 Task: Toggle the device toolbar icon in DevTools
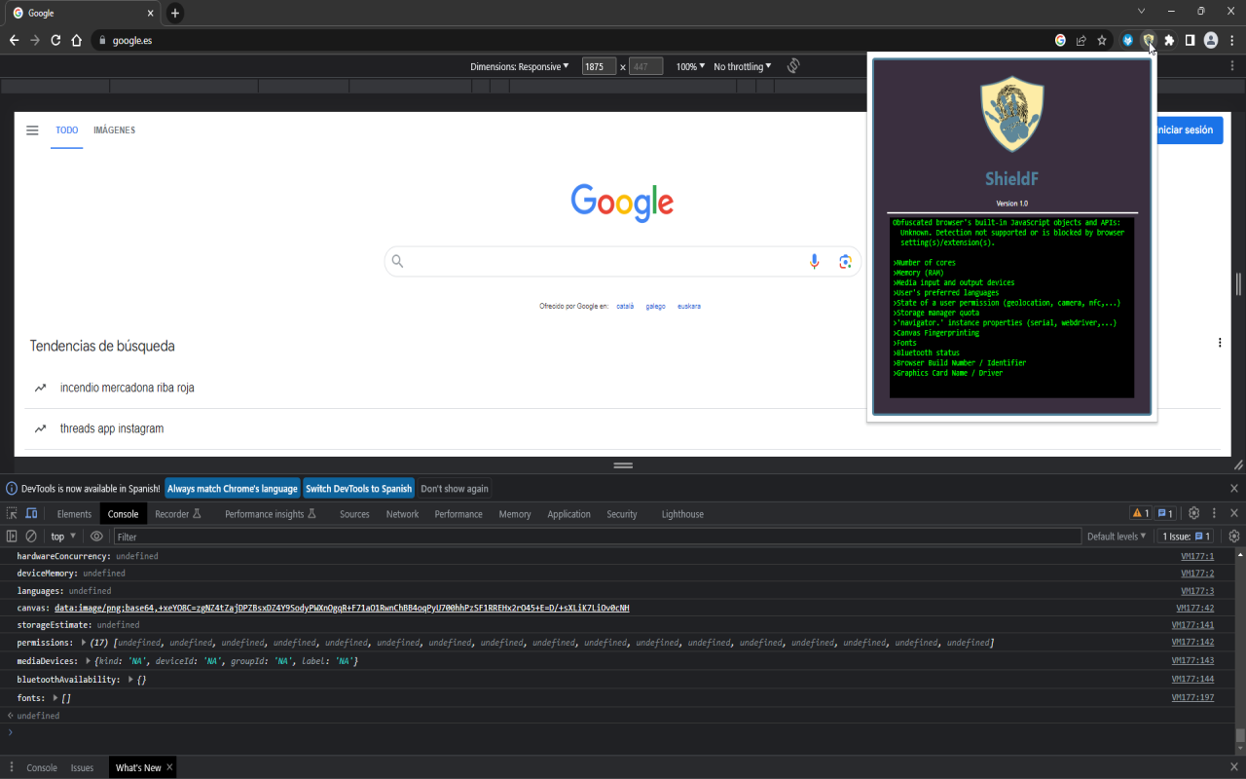click(31, 514)
